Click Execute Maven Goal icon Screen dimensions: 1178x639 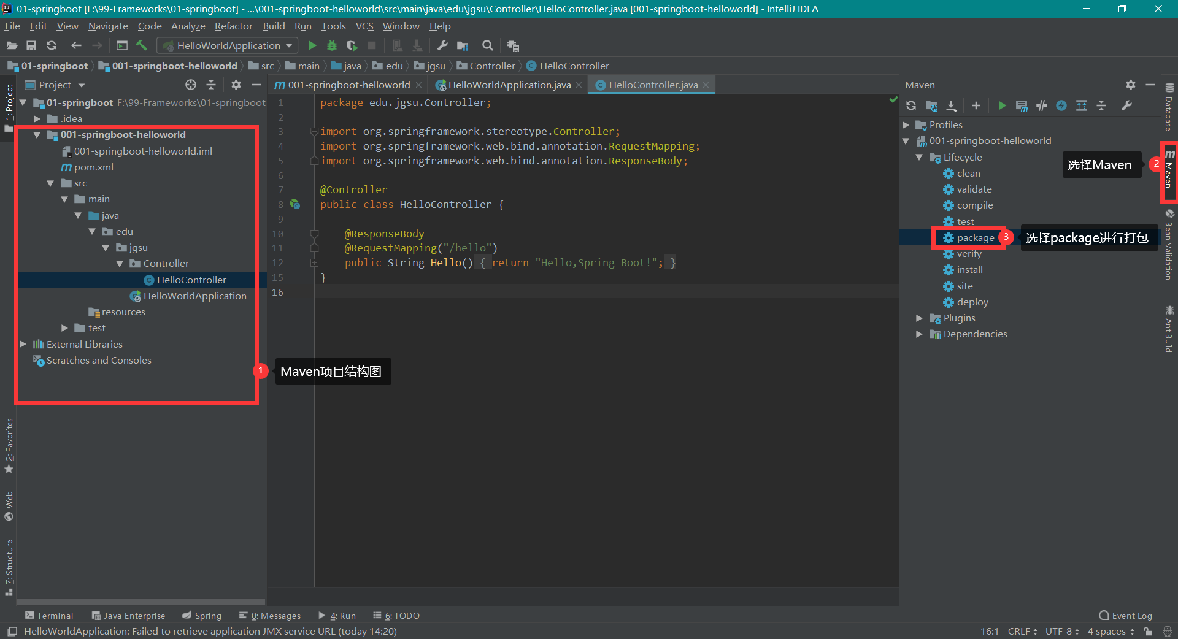coord(1022,105)
